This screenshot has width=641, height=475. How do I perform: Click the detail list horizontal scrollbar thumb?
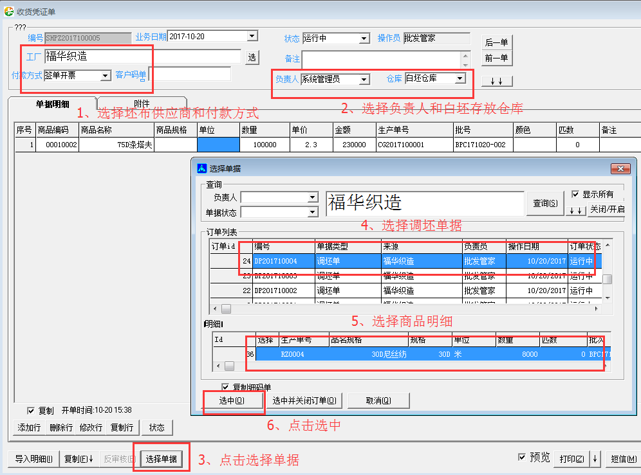coord(229,366)
